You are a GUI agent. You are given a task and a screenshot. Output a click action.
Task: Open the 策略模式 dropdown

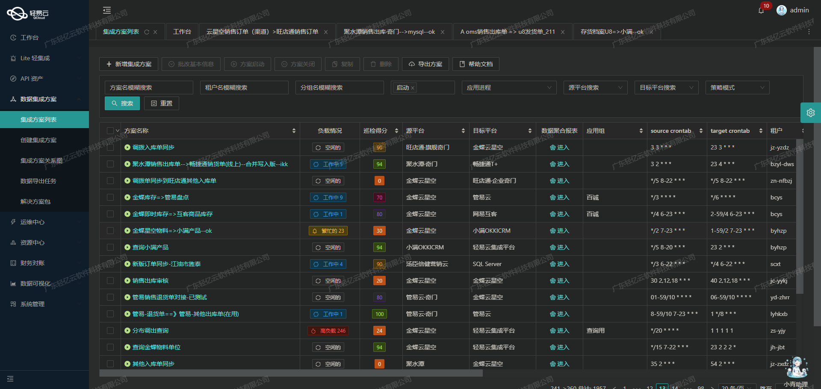pyautogui.click(x=737, y=88)
